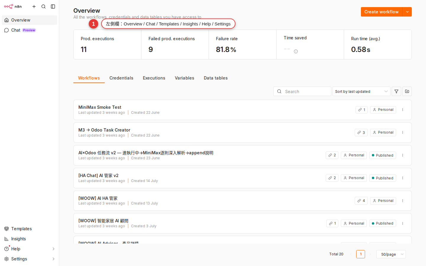The image size is (426, 266).
Task: Switch to the Variables tab
Action: pyautogui.click(x=185, y=78)
